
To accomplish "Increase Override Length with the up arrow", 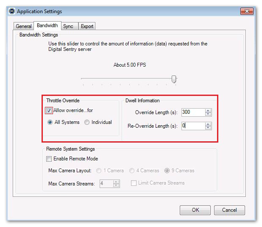I will (x=208, y=111).
